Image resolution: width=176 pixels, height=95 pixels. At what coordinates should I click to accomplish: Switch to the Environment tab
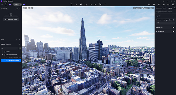click(159, 8)
